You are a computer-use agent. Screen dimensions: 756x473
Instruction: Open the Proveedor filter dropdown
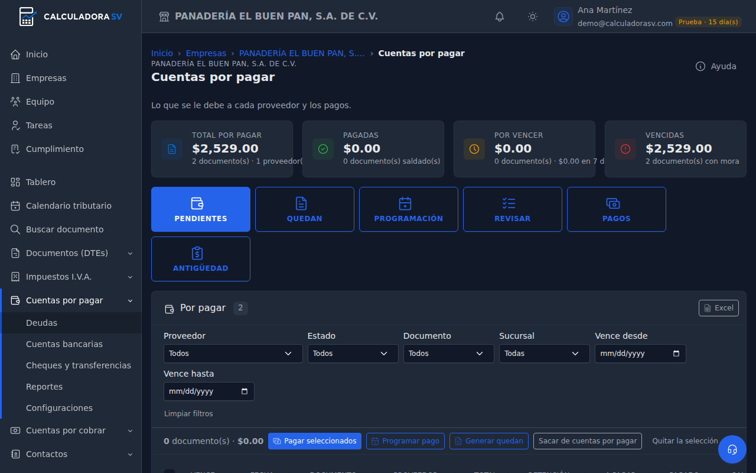point(233,354)
